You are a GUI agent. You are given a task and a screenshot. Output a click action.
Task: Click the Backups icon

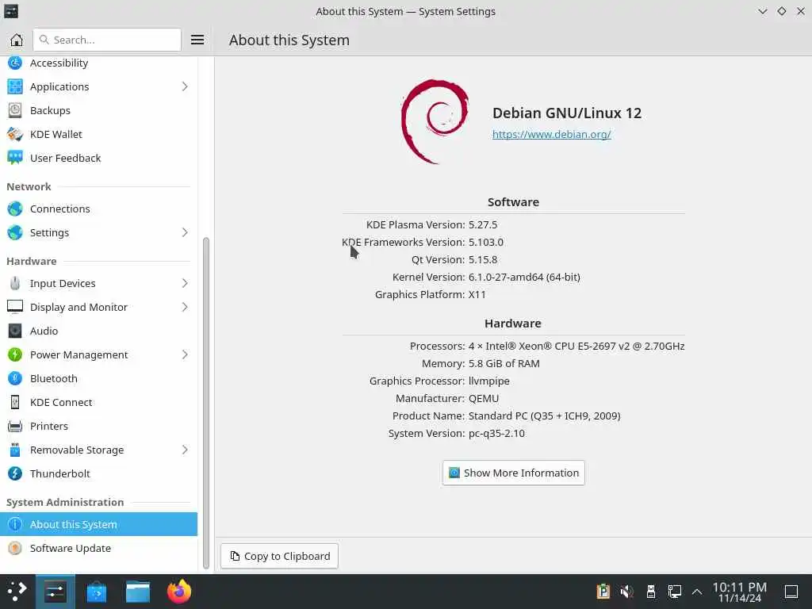pyautogui.click(x=15, y=110)
